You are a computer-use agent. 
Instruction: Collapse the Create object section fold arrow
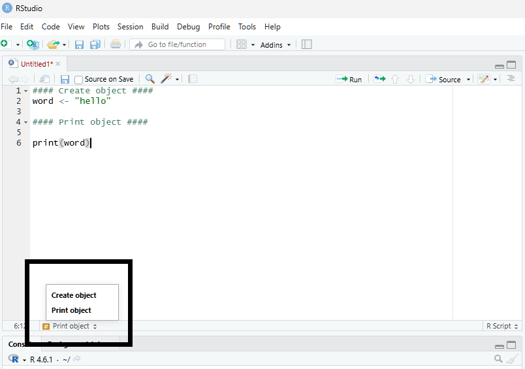(x=25, y=91)
